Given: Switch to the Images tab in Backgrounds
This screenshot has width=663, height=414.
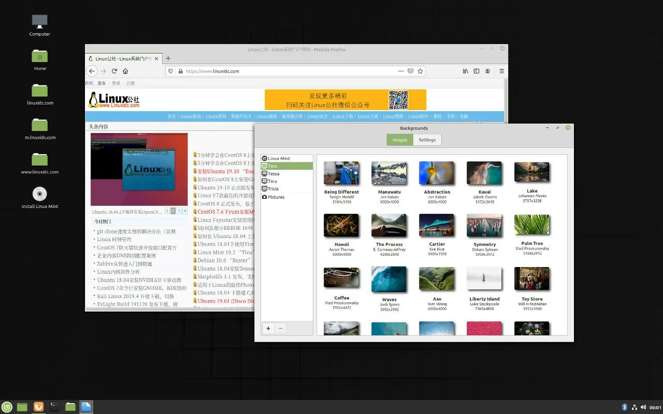Looking at the screenshot, I should coord(400,140).
